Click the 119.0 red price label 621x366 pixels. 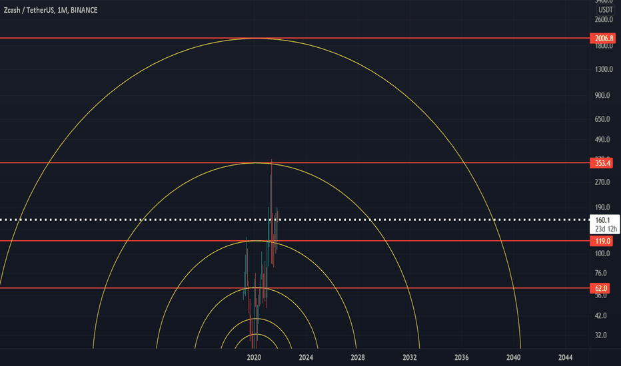tap(602, 241)
